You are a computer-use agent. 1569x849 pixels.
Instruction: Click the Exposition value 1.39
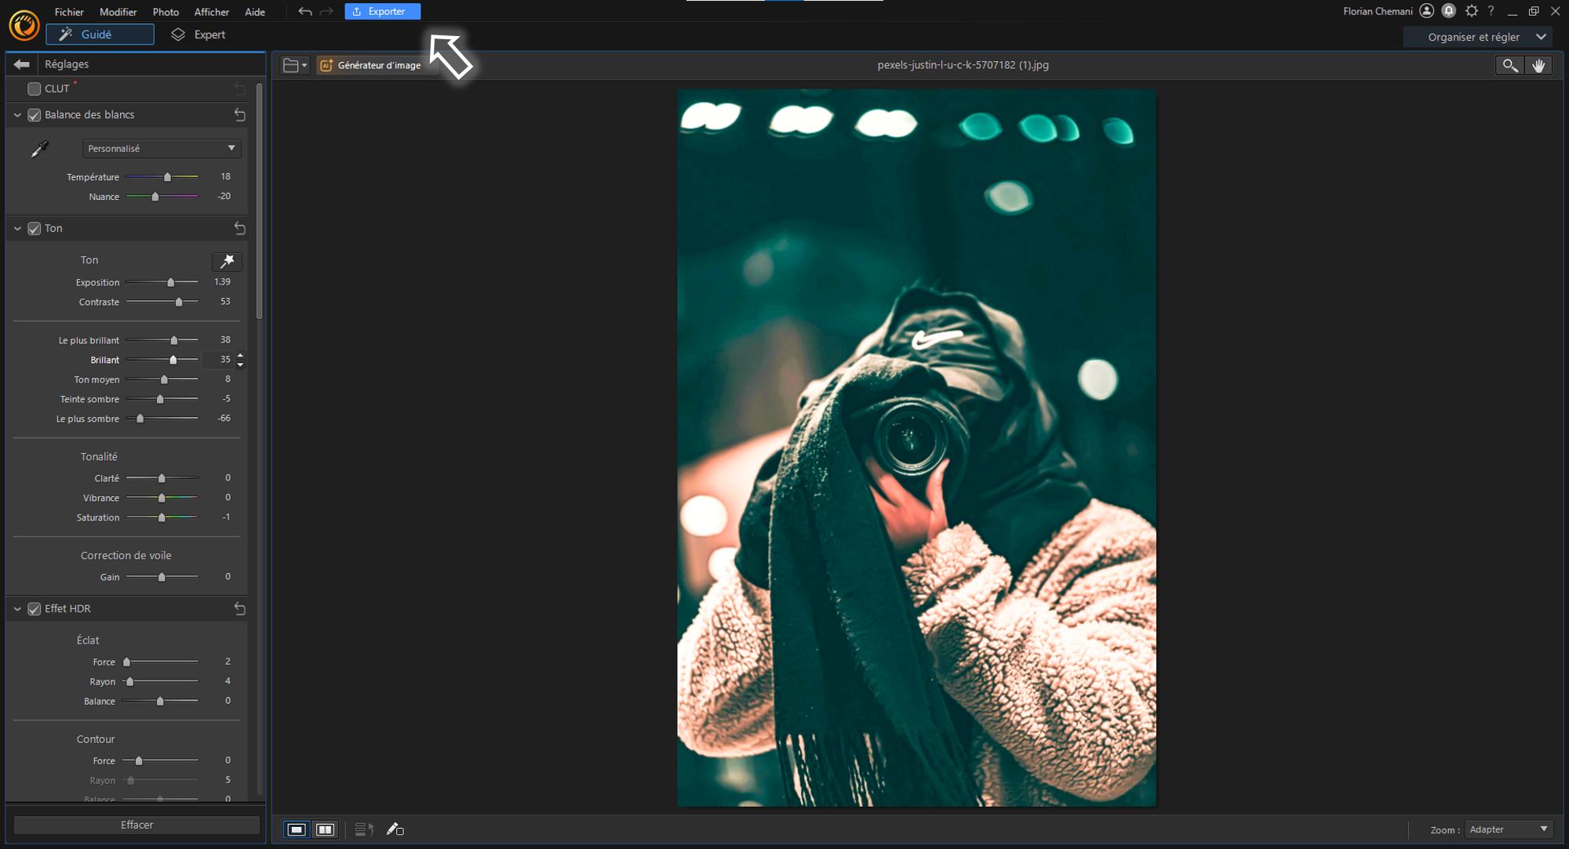(222, 282)
